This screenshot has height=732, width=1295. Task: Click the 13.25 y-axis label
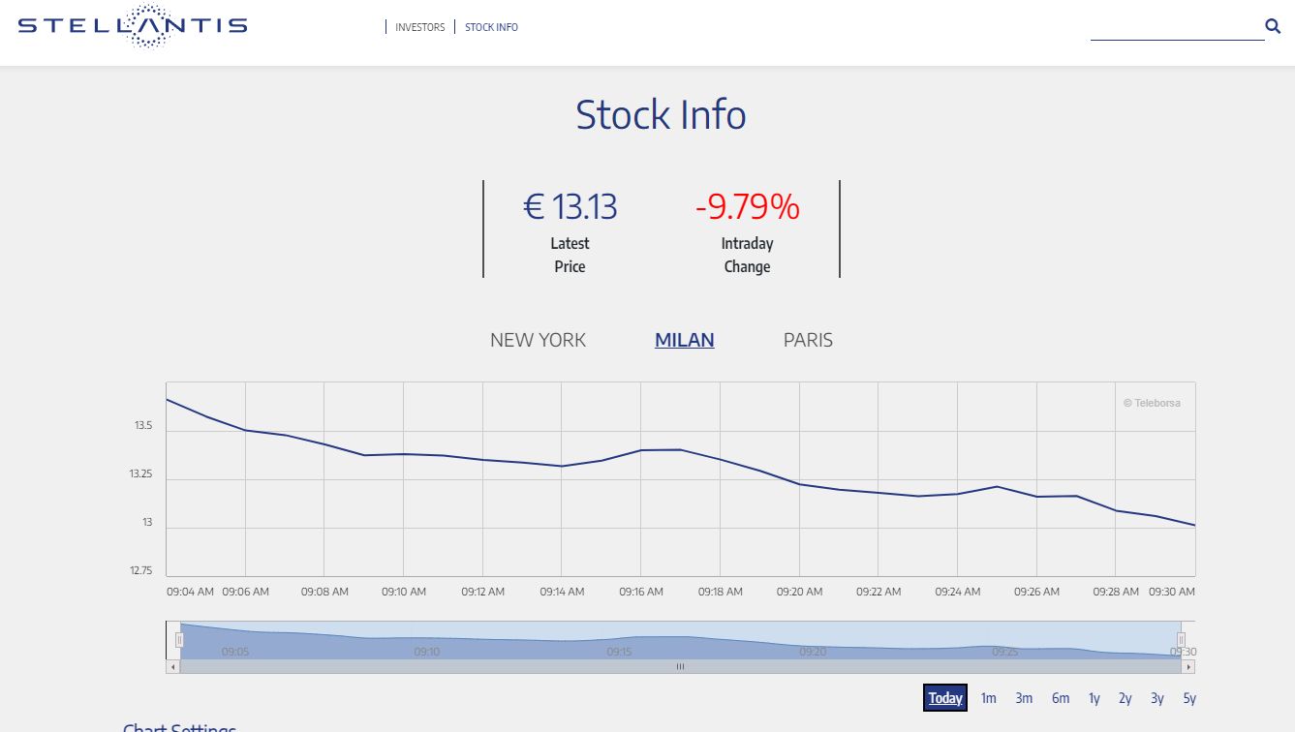tap(140, 474)
